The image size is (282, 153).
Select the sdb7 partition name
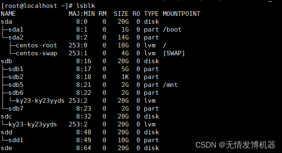point(16,109)
